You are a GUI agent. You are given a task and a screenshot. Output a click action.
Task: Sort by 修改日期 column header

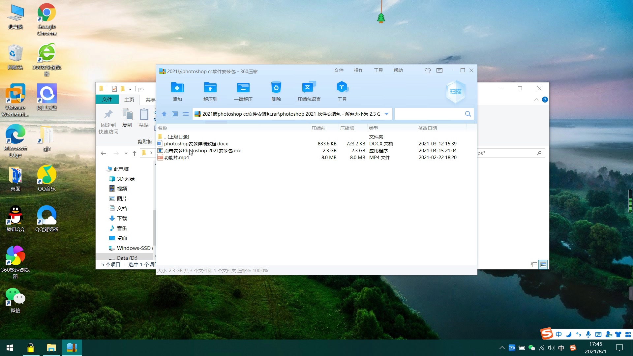click(428, 128)
